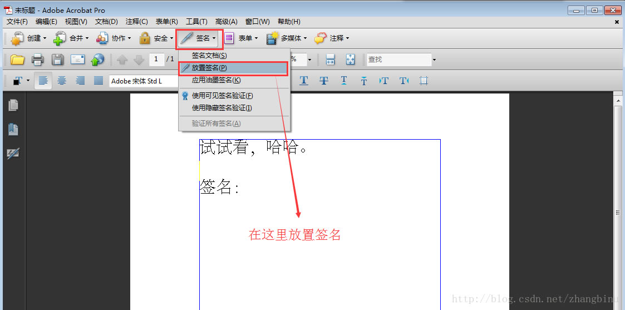Image resolution: width=625 pixels, height=310 pixels.
Task: Choose 签名文档(S) from the dropdown menu
Action: click(x=234, y=56)
